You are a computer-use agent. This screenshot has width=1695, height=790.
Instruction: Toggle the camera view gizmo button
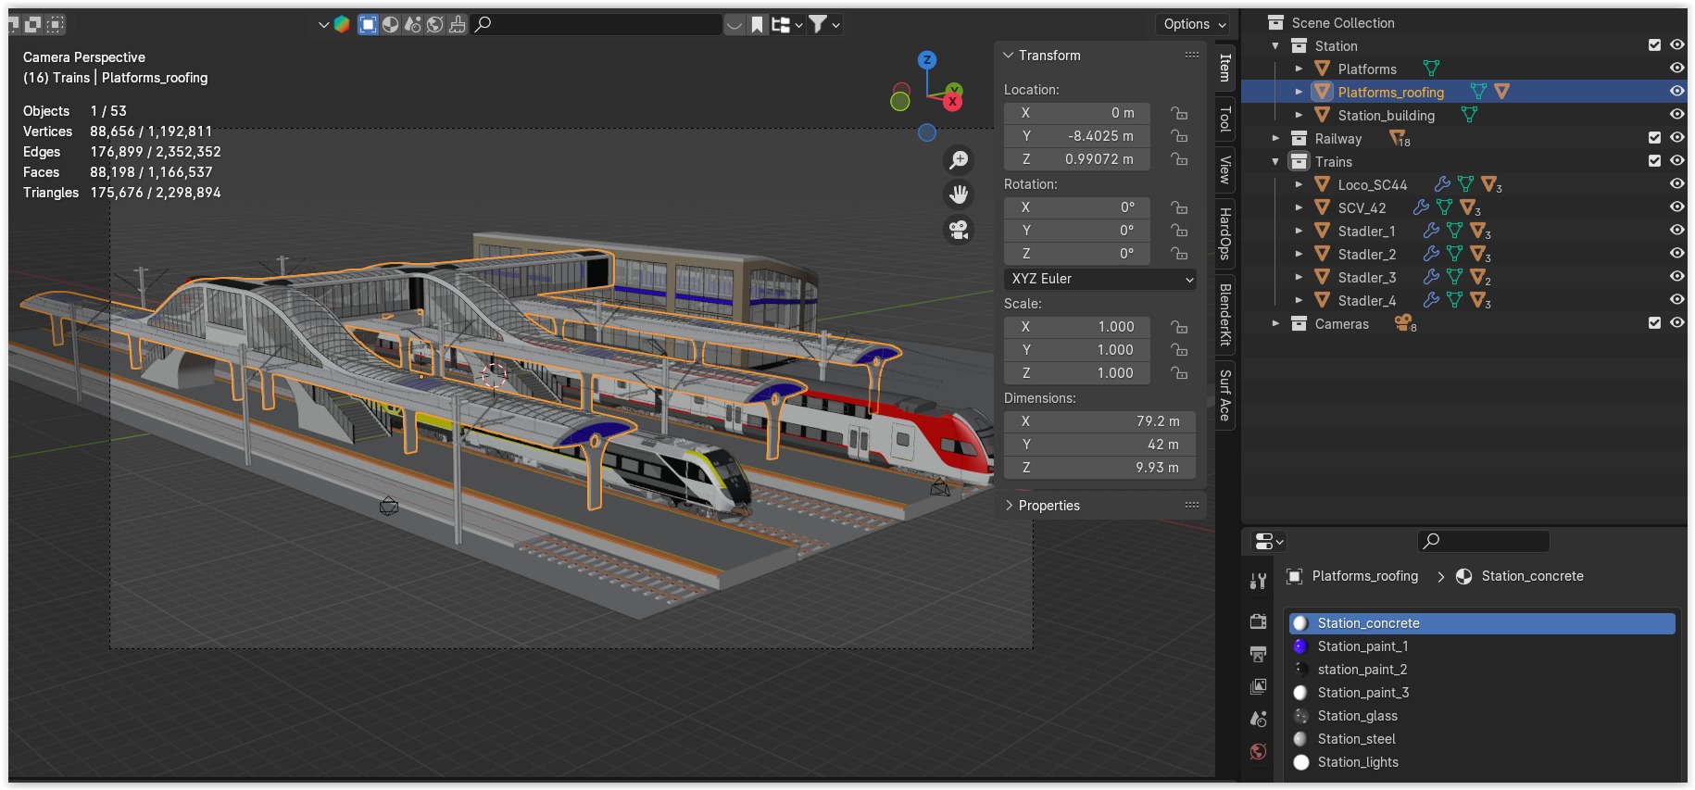(959, 229)
